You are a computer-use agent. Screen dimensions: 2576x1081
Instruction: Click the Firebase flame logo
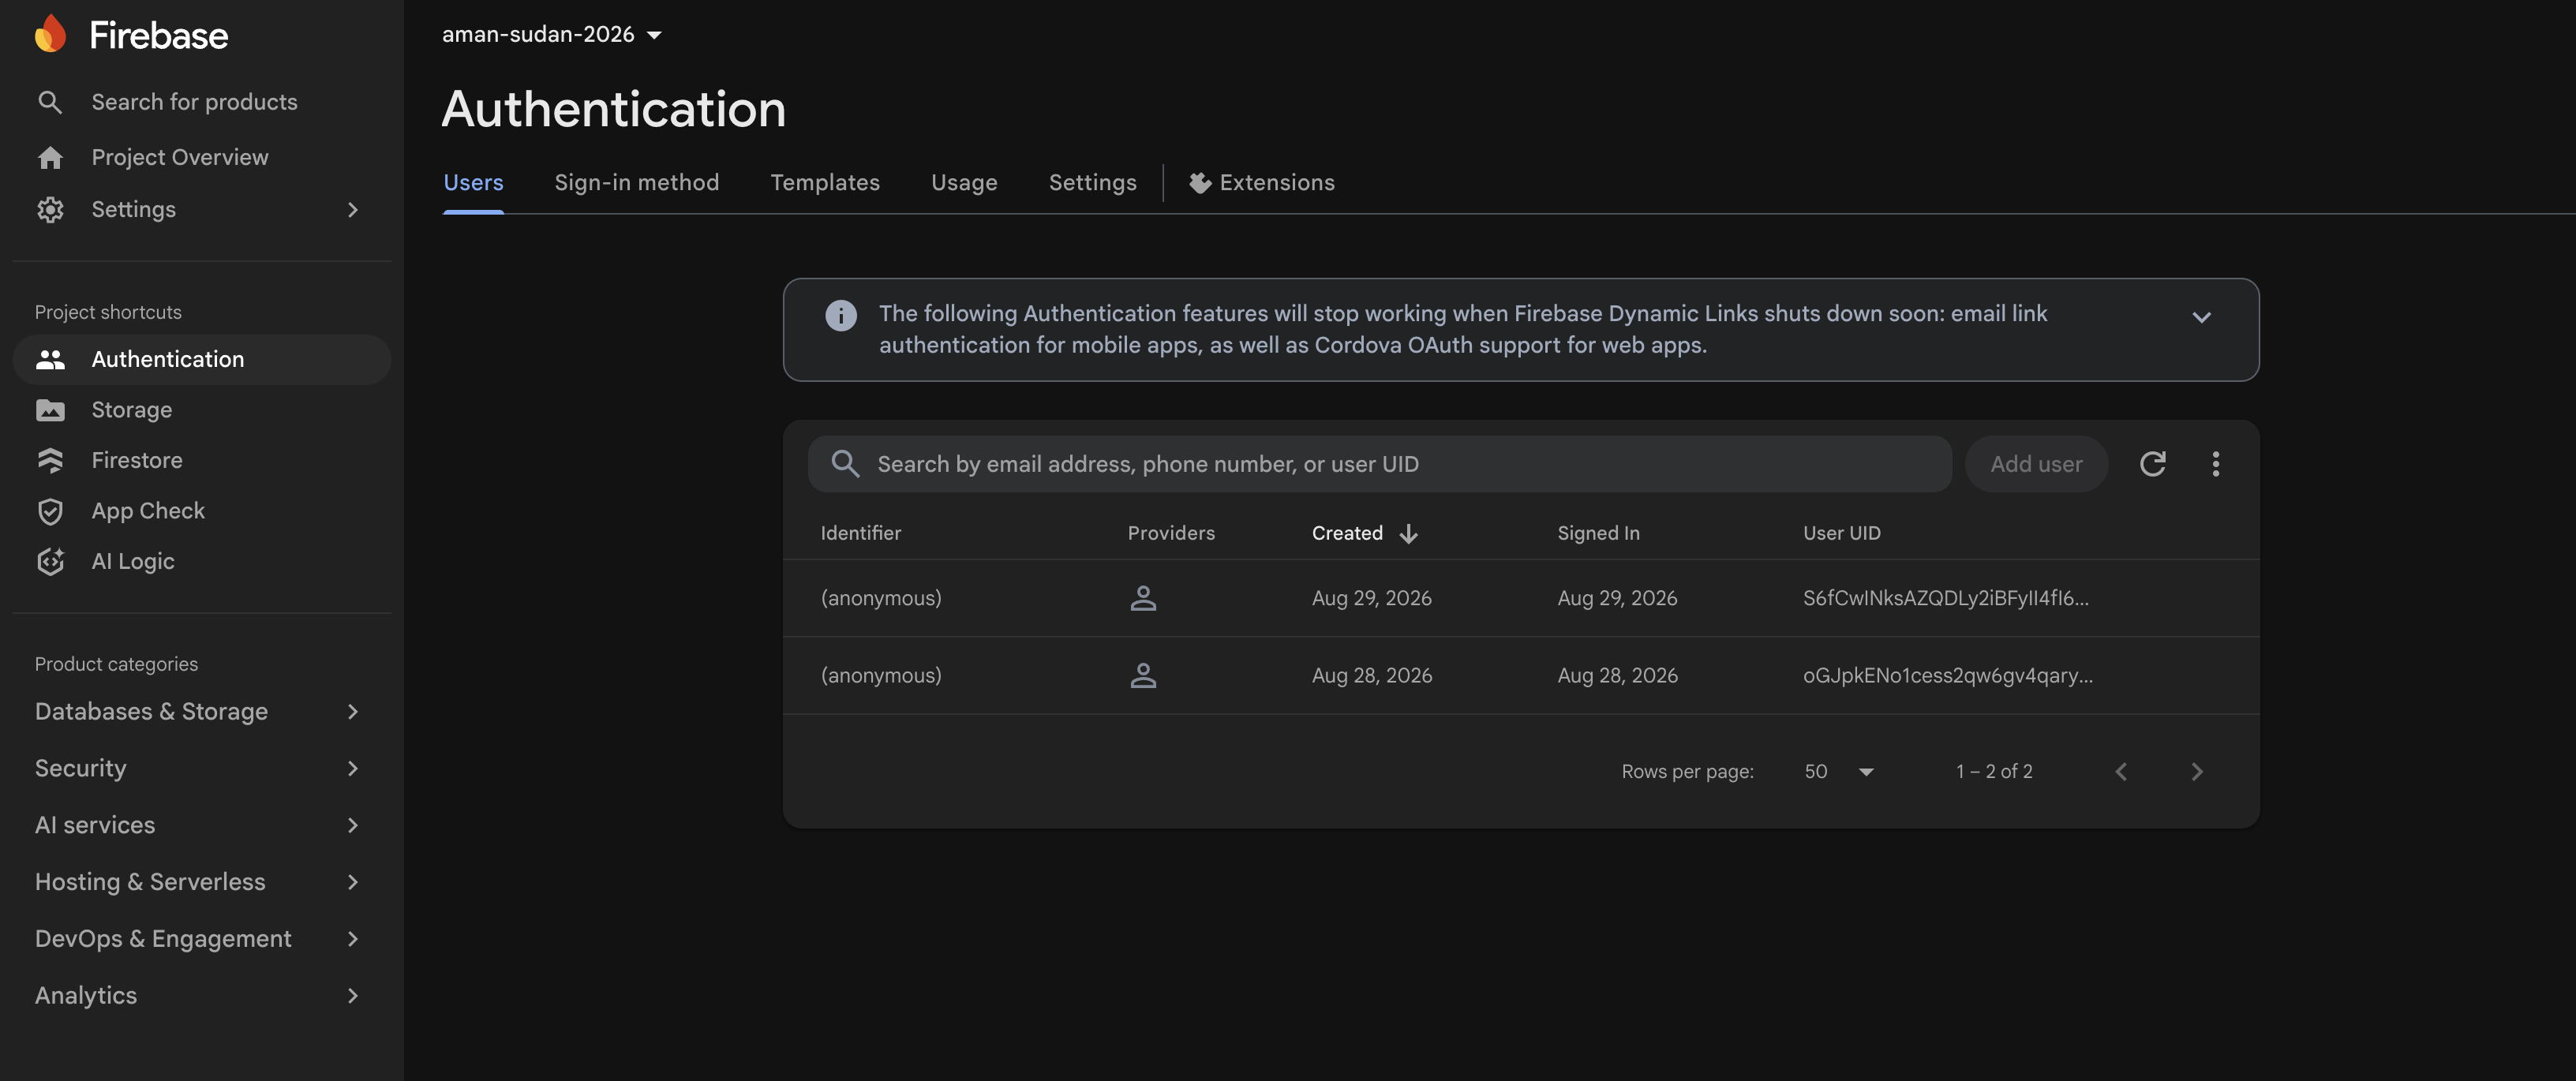click(50, 34)
